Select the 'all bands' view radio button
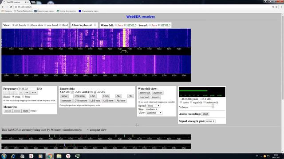 (x=13, y=25)
